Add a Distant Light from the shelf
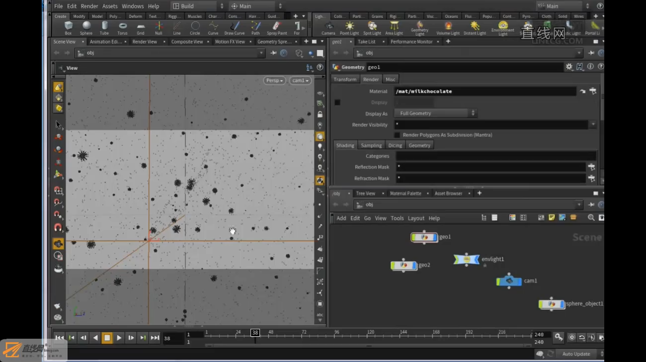Image resolution: width=646 pixels, height=362 pixels. coord(475,28)
